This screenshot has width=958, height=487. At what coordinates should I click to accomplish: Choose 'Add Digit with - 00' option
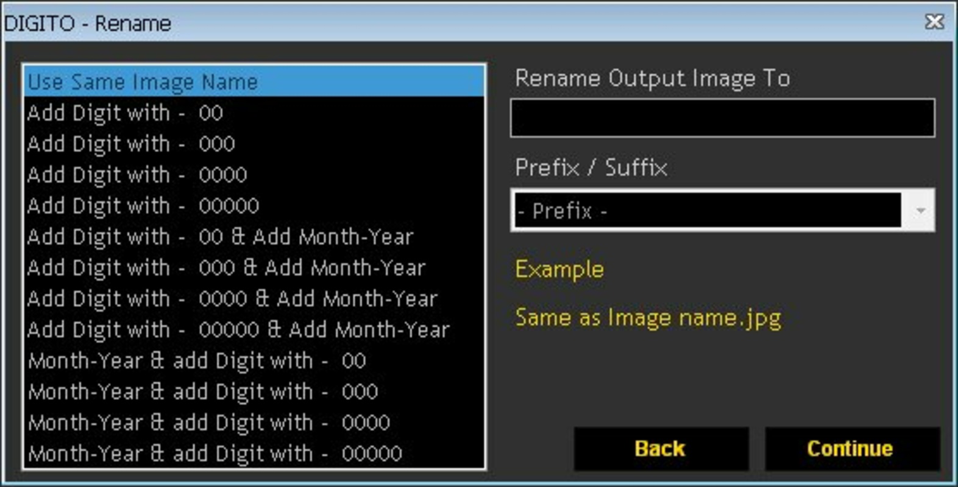pyautogui.click(x=254, y=113)
